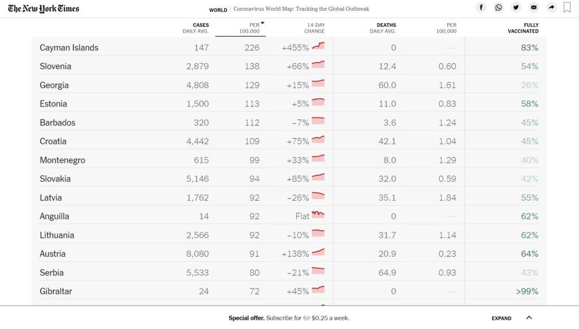This screenshot has height=329, width=579.
Task: Sort table by cases Per 100,000 column
Action: [x=250, y=28]
